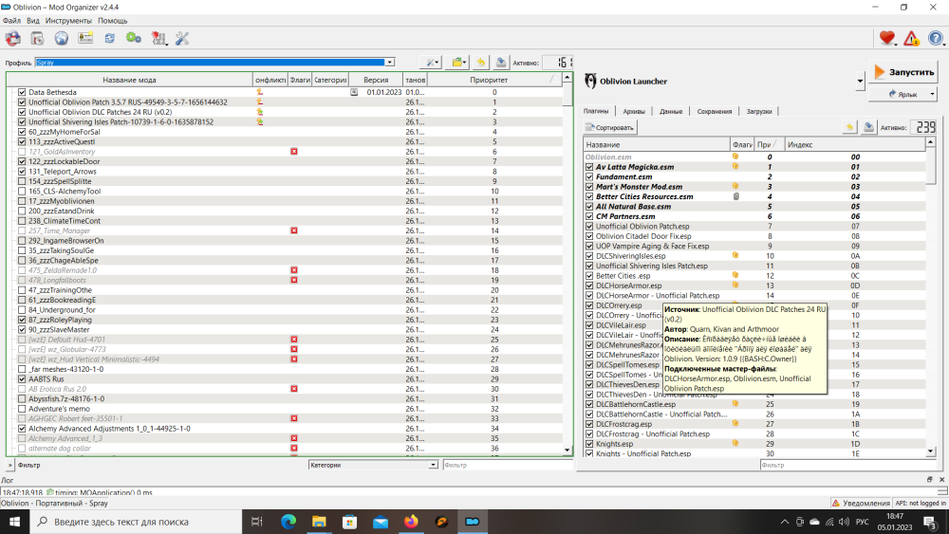Open the Mail app on taskbar
The width and height of the screenshot is (949, 534).
point(381,522)
